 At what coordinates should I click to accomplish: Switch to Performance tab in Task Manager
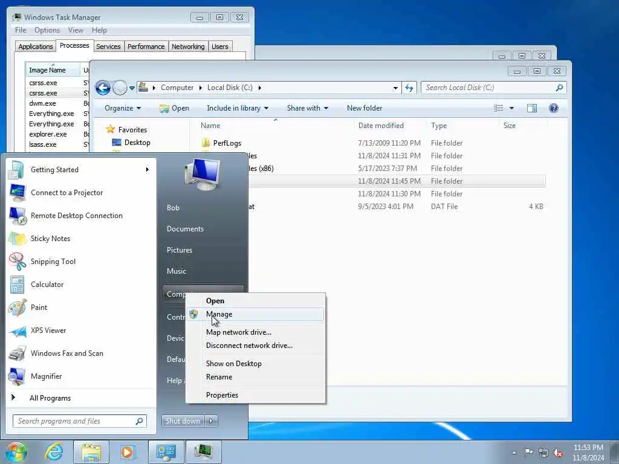pos(146,47)
